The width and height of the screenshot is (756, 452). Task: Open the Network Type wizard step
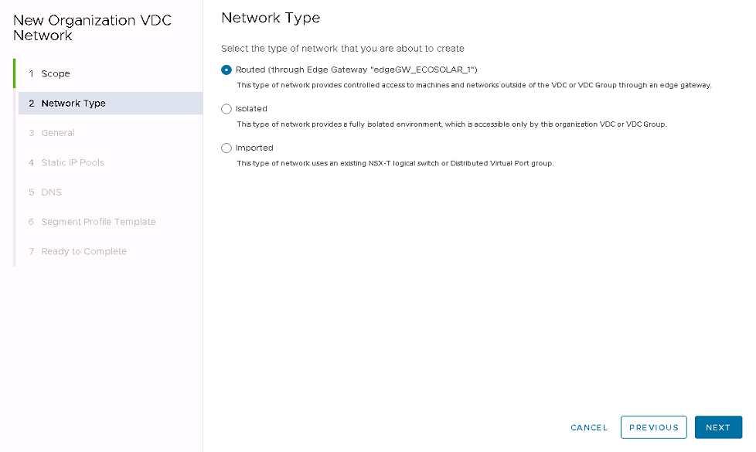tap(73, 104)
